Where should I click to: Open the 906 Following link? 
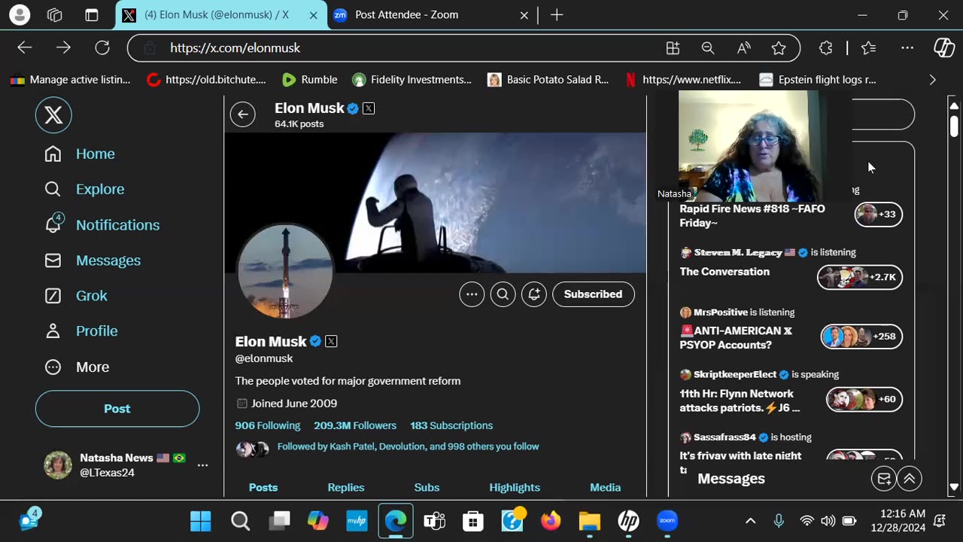[267, 425]
